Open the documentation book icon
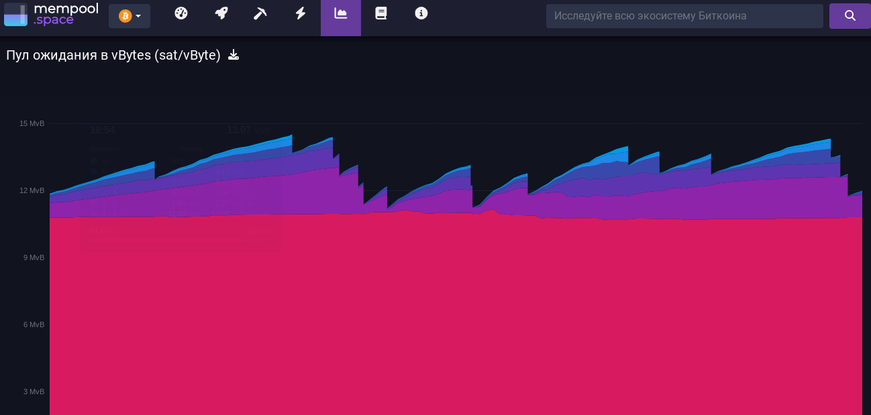 [381, 13]
